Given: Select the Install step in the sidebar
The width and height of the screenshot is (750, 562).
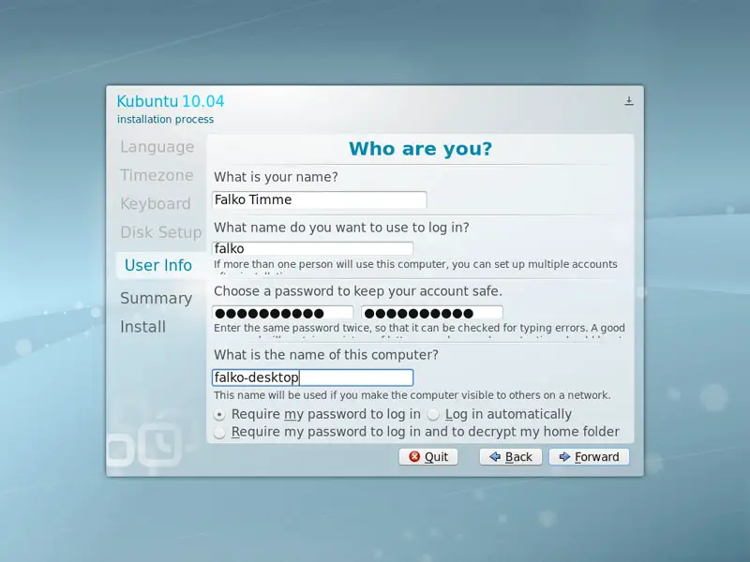Looking at the screenshot, I should (x=142, y=327).
